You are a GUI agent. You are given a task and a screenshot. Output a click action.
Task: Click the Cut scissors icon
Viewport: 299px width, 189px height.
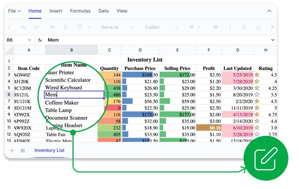pos(53,27)
